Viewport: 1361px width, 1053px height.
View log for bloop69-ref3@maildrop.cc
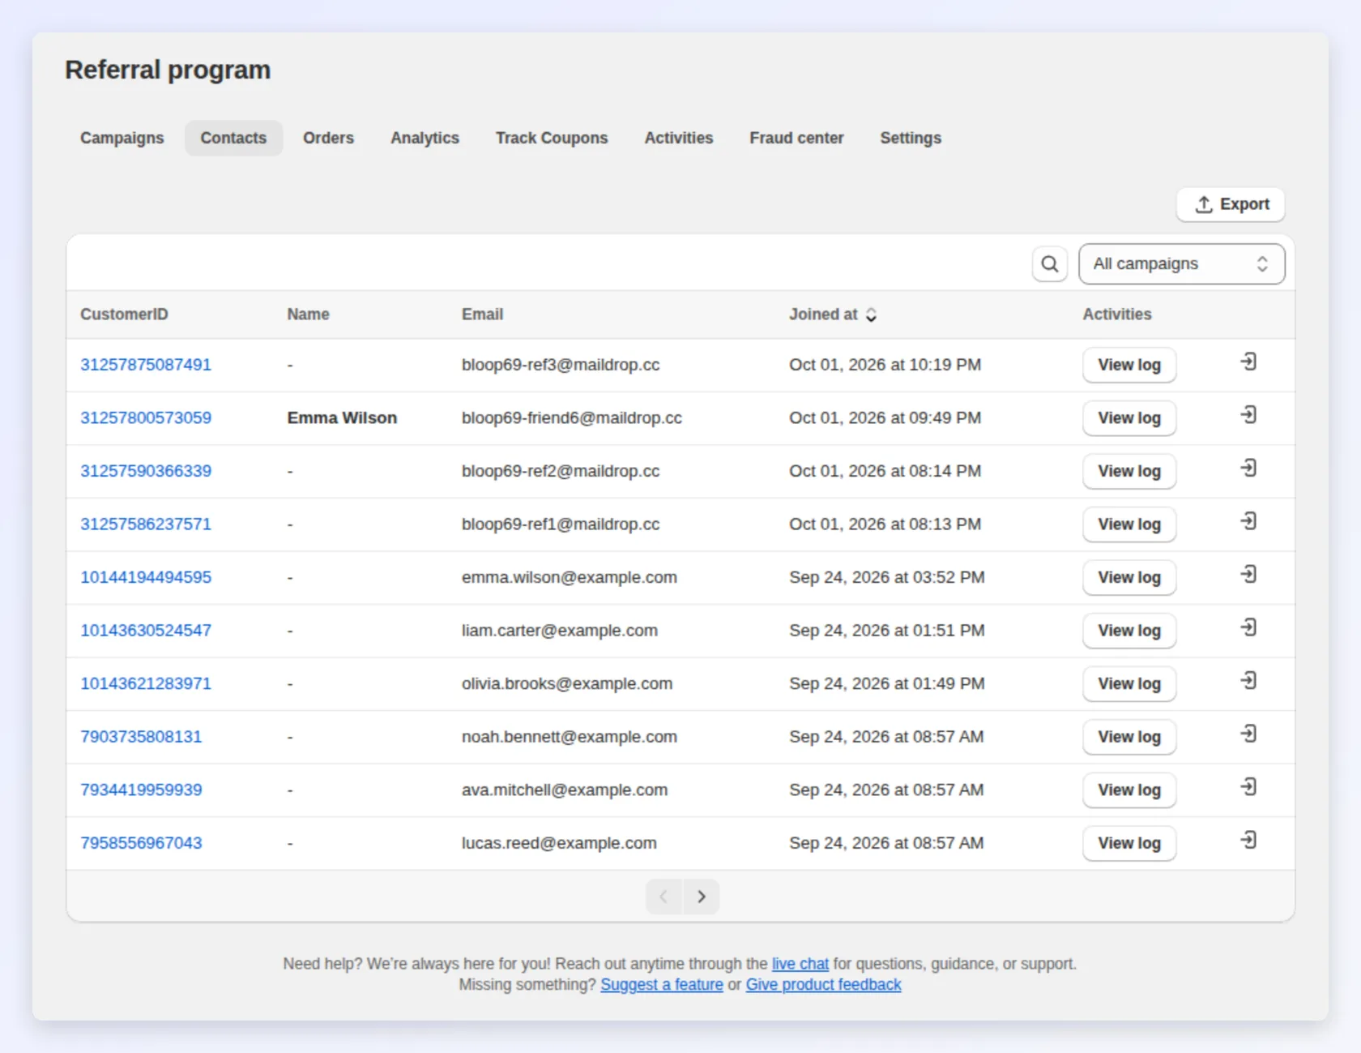pyautogui.click(x=1129, y=365)
